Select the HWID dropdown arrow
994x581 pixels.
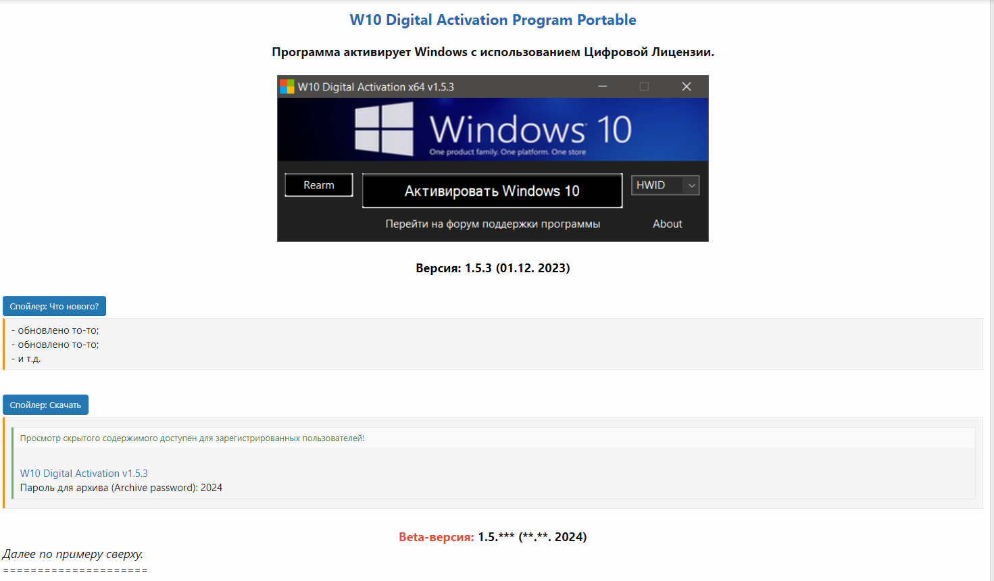(x=691, y=184)
